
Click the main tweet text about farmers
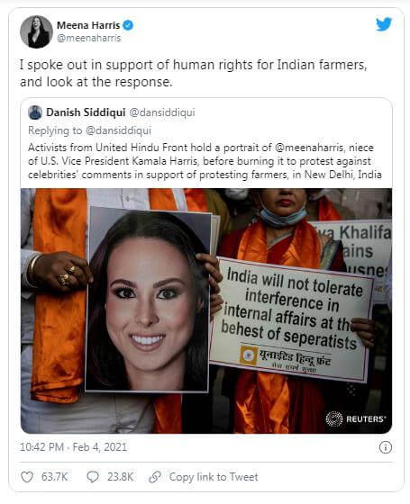pyautogui.click(x=194, y=73)
